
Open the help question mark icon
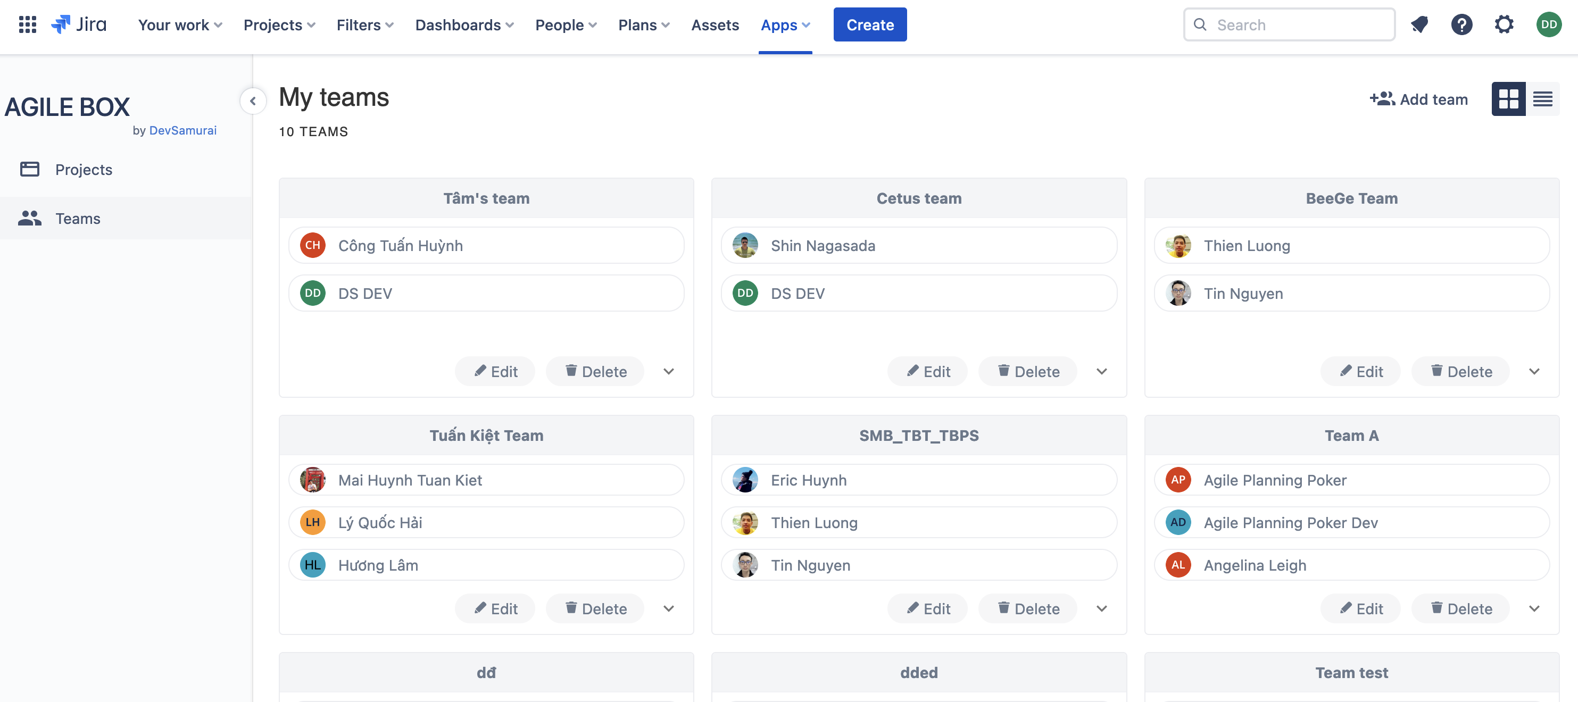pyautogui.click(x=1461, y=24)
